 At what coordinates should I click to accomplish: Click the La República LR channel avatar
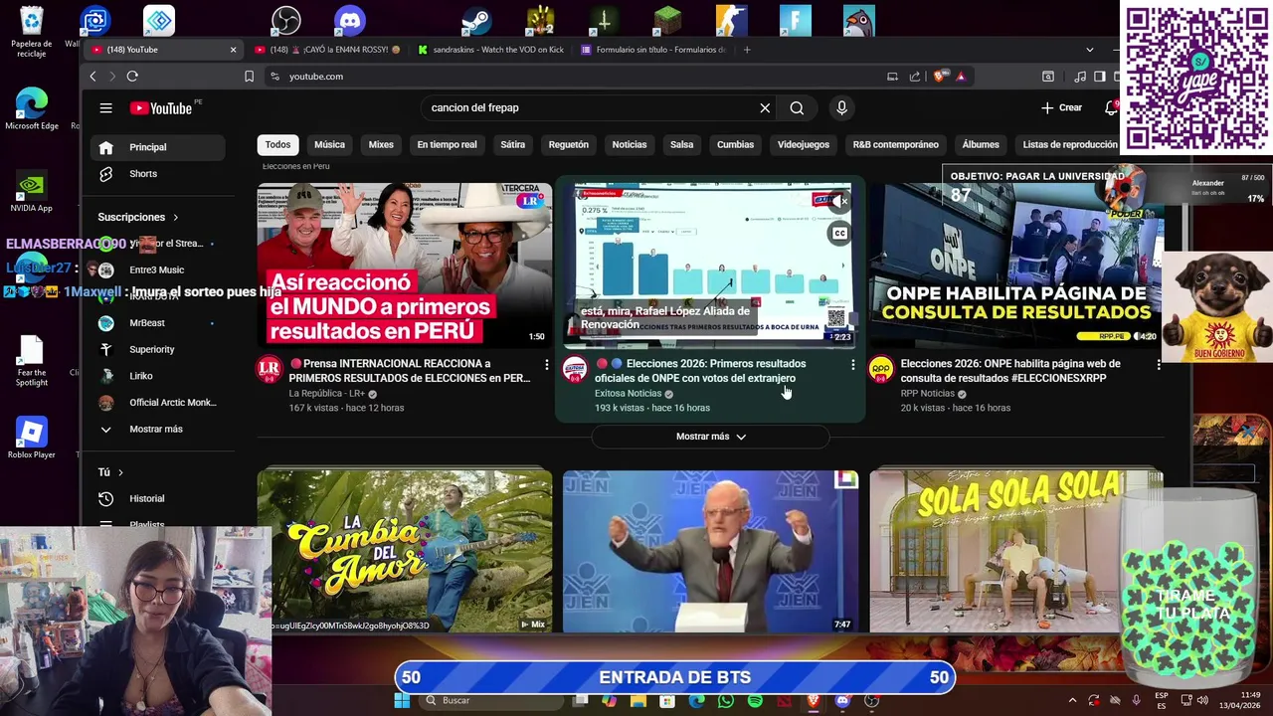coord(269,369)
